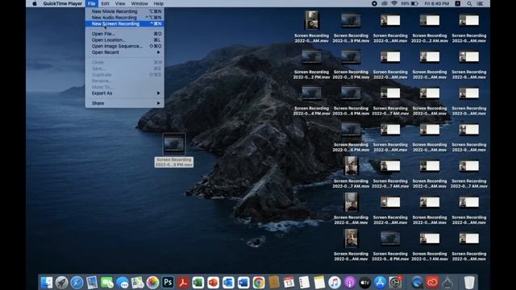Select Screen Recording 2022-0…1 AM.mov
Screen dimensions: 516x290
pos(430,246)
